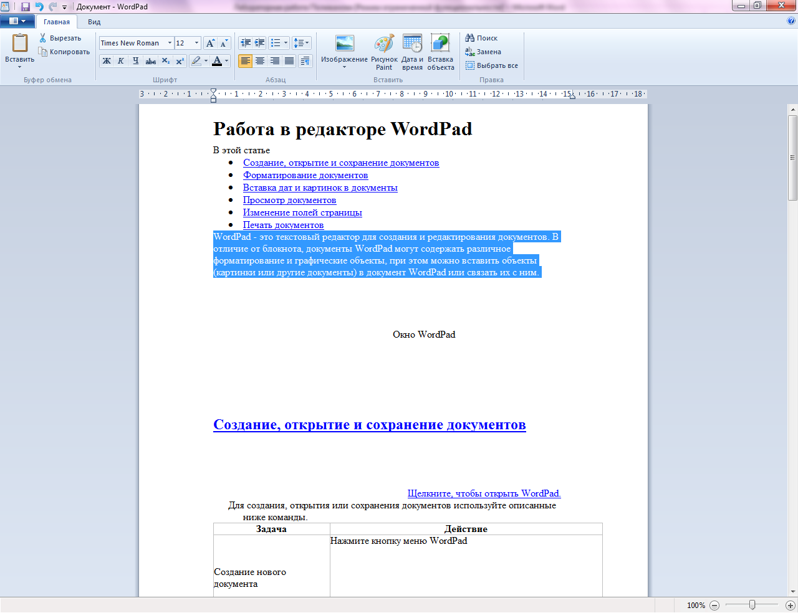
Task: Center align text
Action: click(x=260, y=61)
